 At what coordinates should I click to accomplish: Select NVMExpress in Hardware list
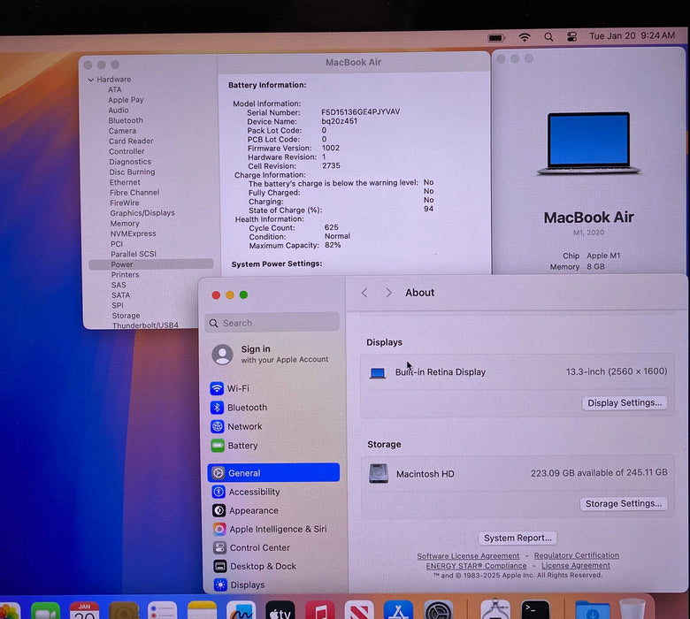133,233
